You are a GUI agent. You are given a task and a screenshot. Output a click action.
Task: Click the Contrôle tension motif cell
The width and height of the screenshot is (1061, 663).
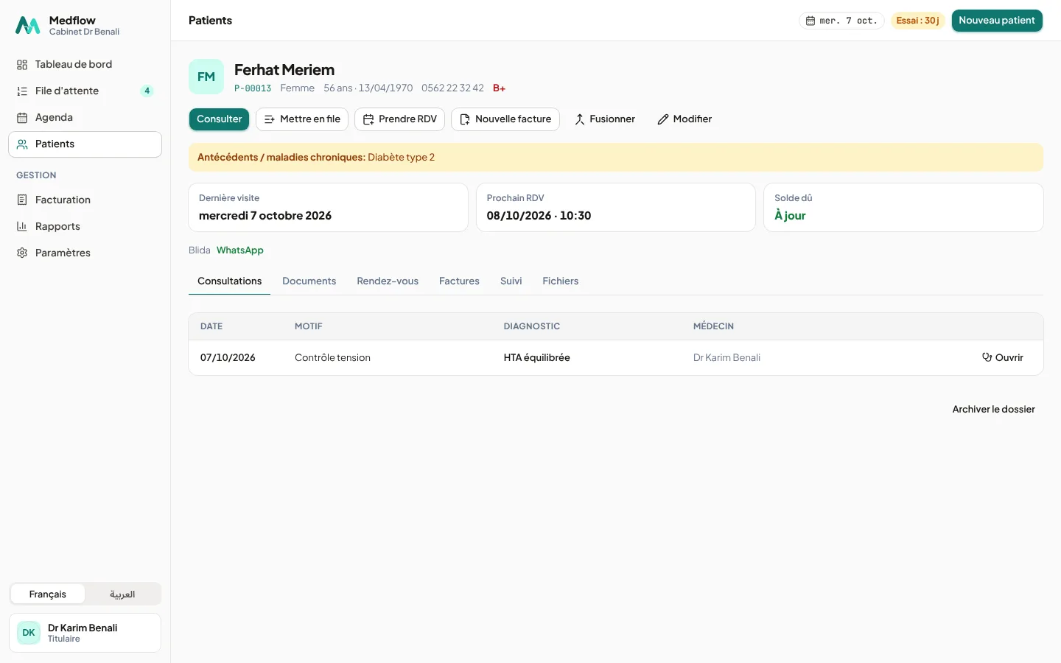[x=332, y=358]
